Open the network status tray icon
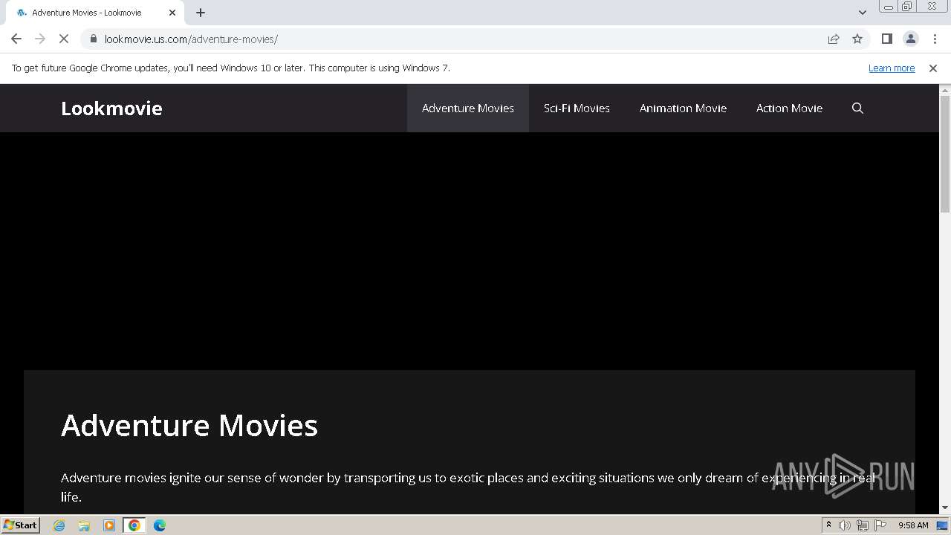Image resolution: width=951 pixels, height=535 pixels. point(863,525)
